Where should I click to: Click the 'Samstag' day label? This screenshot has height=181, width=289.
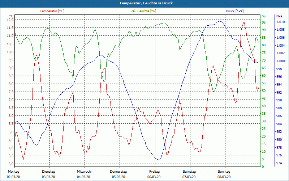189,172
